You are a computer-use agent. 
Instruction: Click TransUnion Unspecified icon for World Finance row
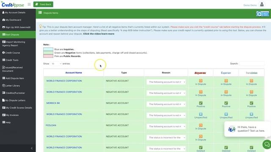click(252, 114)
